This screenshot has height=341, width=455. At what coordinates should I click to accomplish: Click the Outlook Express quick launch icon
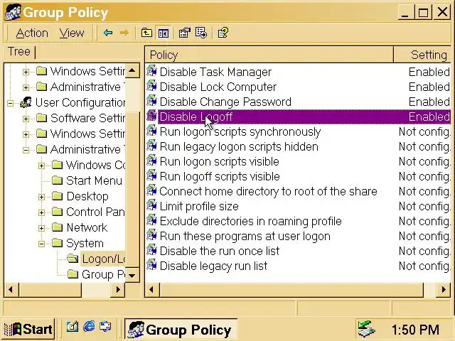pos(105,328)
